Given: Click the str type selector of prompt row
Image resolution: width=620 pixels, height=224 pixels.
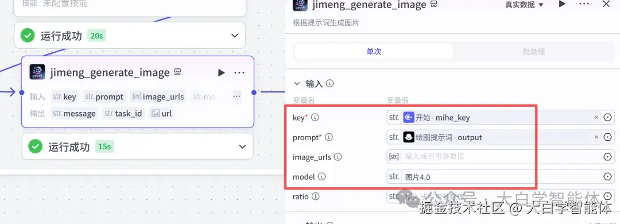Looking at the screenshot, I should [x=394, y=137].
